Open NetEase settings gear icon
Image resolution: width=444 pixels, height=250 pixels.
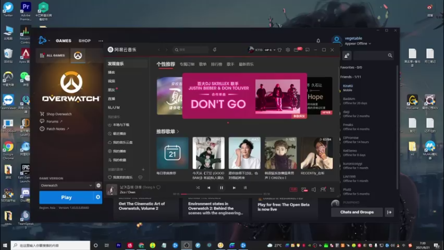(x=287, y=50)
